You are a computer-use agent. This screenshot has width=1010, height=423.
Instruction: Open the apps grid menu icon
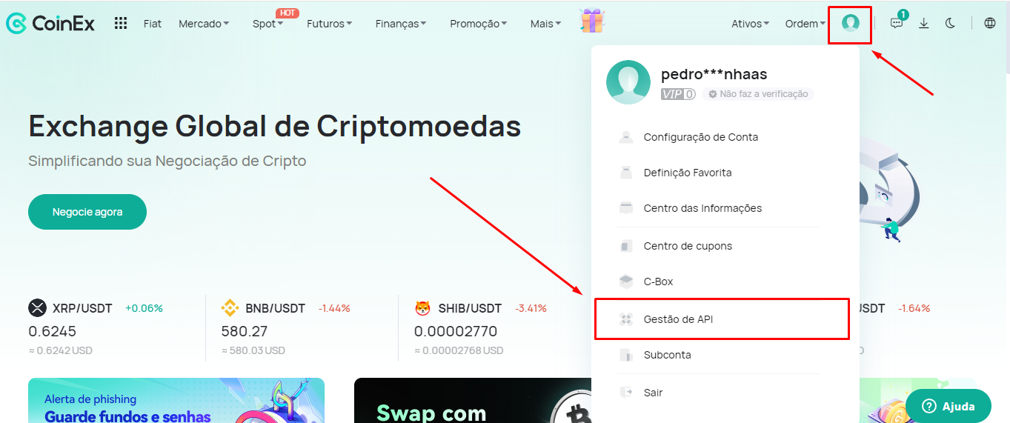tap(121, 23)
